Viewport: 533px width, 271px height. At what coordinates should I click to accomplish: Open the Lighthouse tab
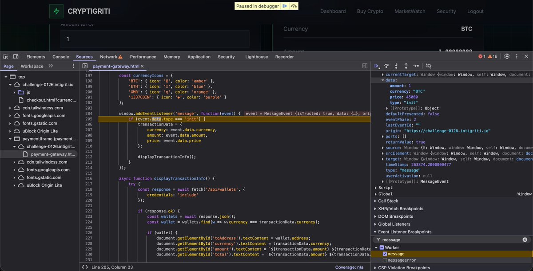coord(257,57)
